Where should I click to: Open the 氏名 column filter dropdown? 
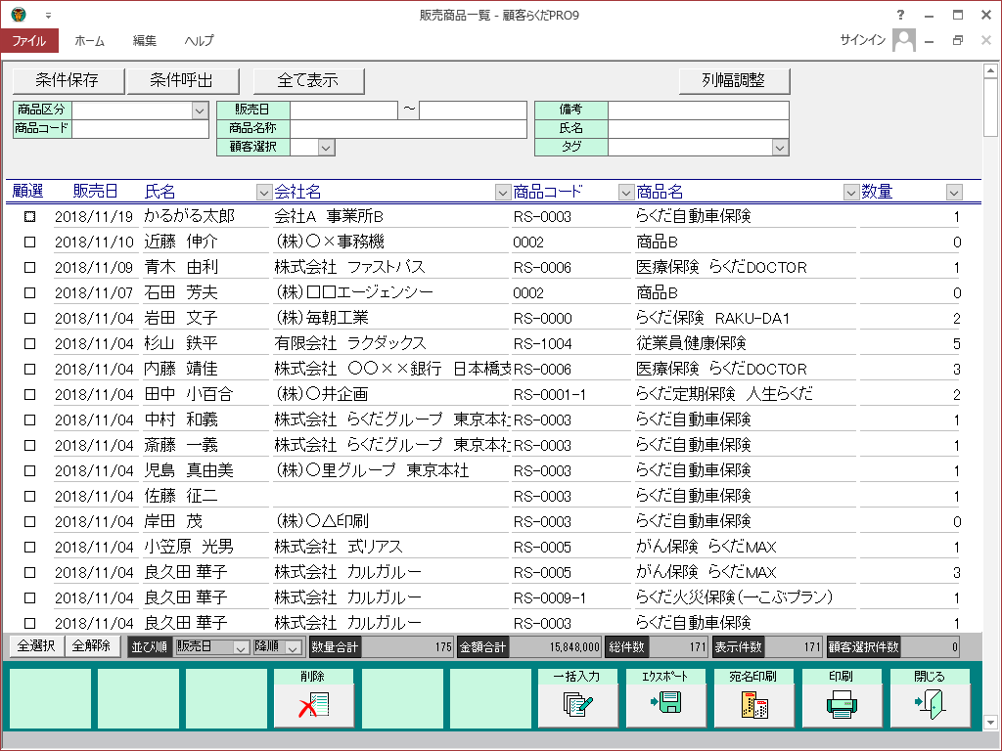(x=264, y=192)
